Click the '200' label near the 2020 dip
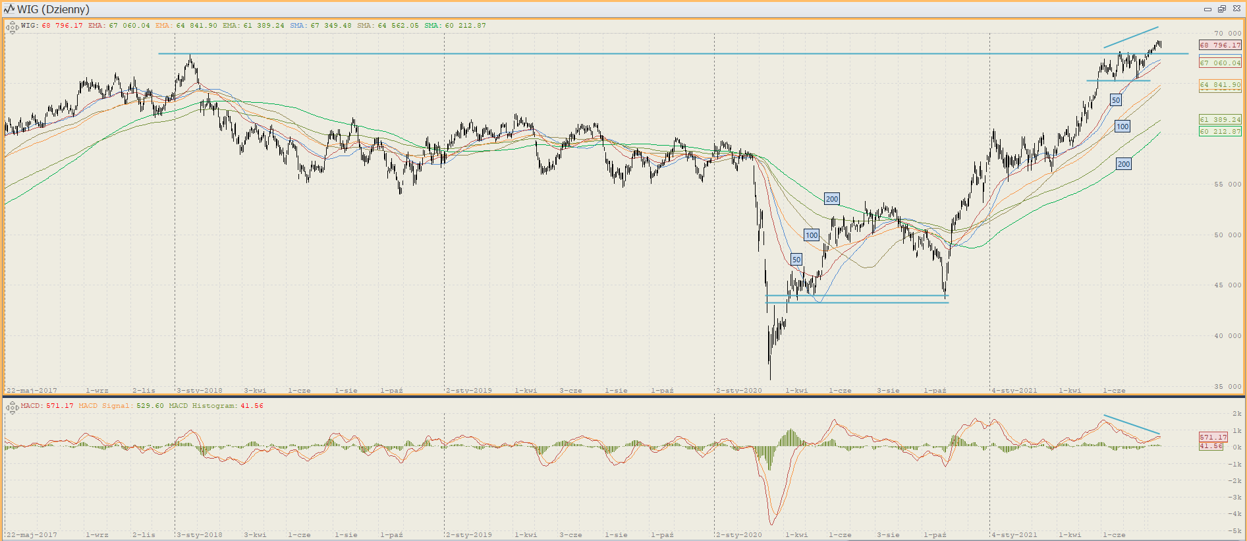The height and width of the screenshot is (541, 1247). pos(832,199)
